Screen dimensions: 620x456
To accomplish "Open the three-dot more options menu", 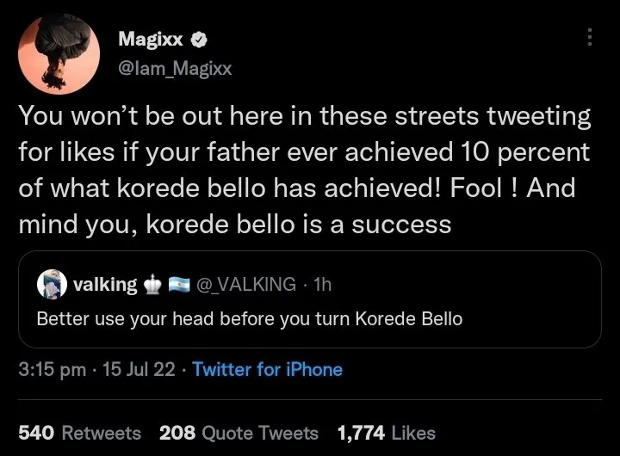I will pyautogui.click(x=589, y=38).
